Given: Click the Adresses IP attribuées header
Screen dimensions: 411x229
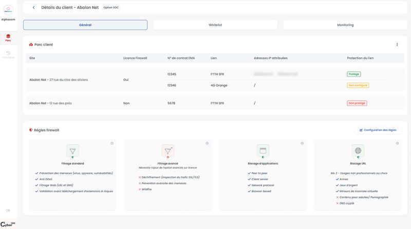Looking at the screenshot, I should (271, 58).
